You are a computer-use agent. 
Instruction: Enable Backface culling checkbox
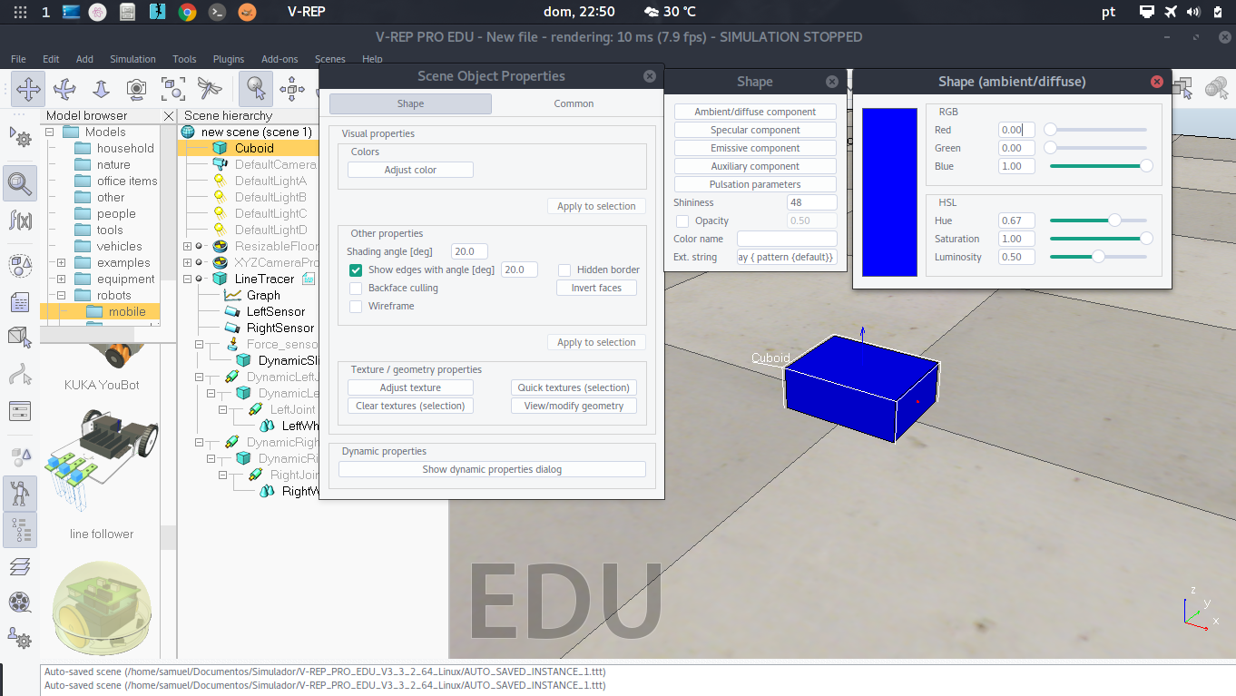[x=356, y=288]
